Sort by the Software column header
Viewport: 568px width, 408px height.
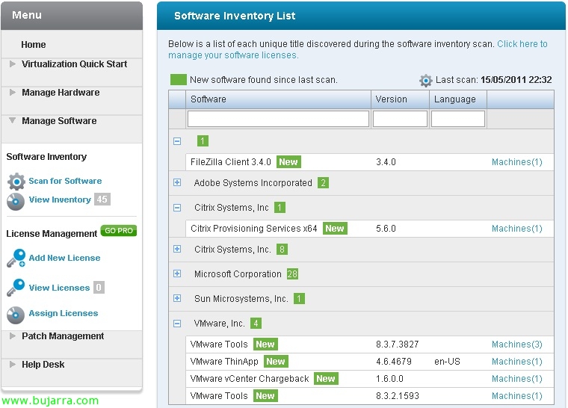click(278, 99)
